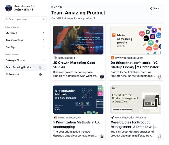Open the AI Research space
The image size is (169, 145).
pyautogui.click(x=13, y=75)
